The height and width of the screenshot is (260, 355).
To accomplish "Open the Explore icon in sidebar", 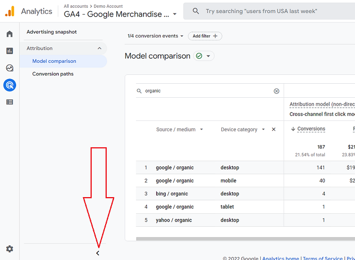I will (x=9, y=68).
